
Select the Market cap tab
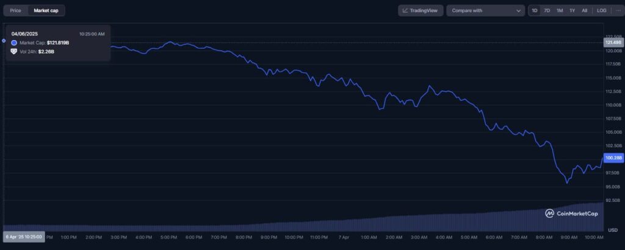coord(46,11)
